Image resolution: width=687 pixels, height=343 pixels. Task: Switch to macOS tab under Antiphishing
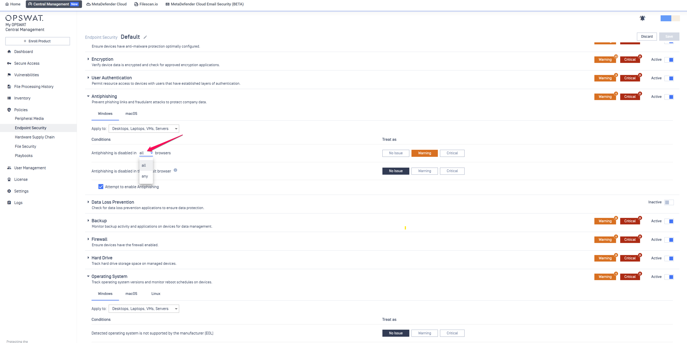[131, 114]
